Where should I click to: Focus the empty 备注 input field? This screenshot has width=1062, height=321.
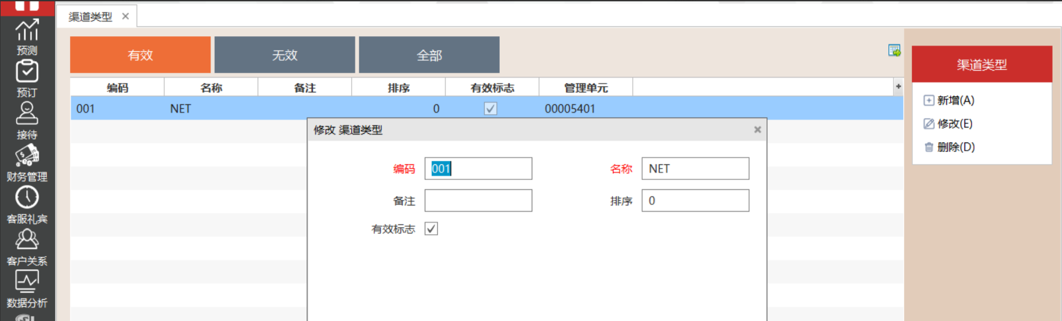478,200
